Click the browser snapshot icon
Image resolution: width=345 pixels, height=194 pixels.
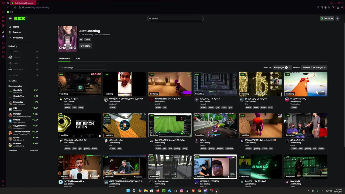click(322, 7)
